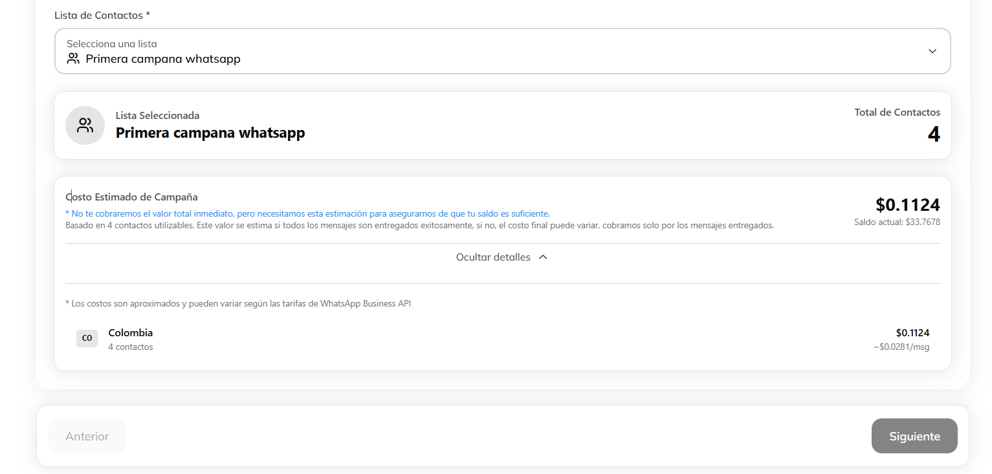The width and height of the screenshot is (992, 474).
Task: Click the WhatsApp Business API costs disclaimer
Action: point(238,303)
